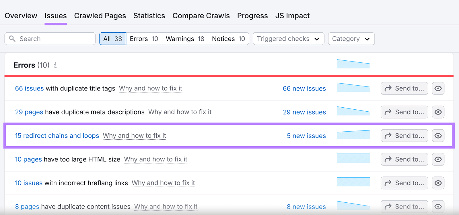
Task: Open the Category dropdown
Action: [351, 39]
